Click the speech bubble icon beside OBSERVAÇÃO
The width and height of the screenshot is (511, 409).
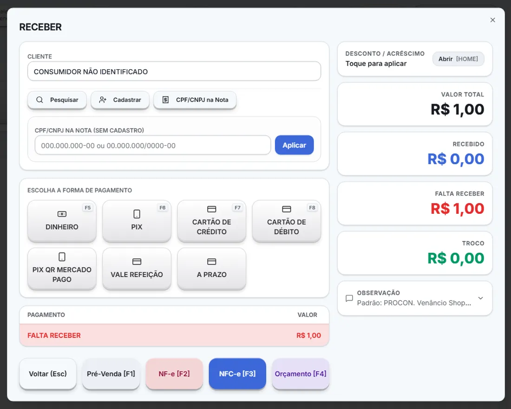(349, 298)
